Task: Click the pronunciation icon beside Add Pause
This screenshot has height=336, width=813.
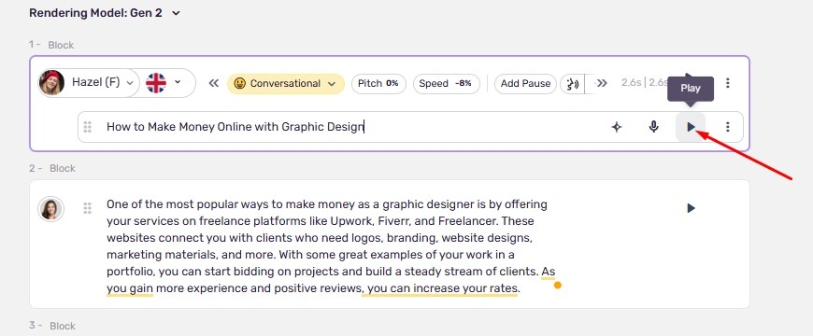Action: pos(573,83)
